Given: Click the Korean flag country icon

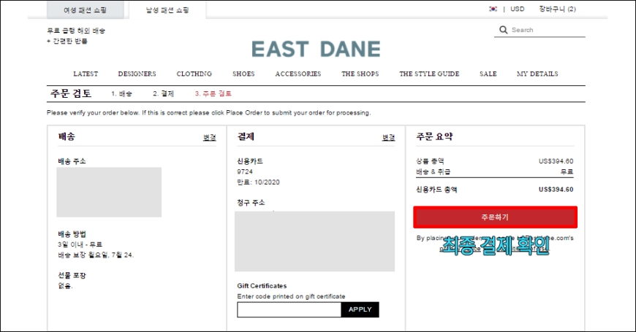Looking at the screenshot, I should click(x=493, y=9).
